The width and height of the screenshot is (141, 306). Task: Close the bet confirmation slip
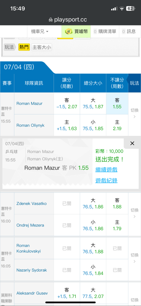(x=132, y=144)
